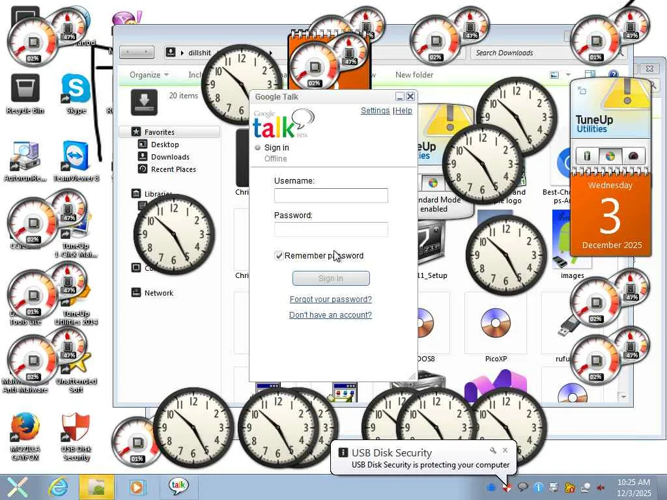Viewport: 667px width, 500px height.
Task: Open Recent Places in Favorites
Action: tap(173, 169)
